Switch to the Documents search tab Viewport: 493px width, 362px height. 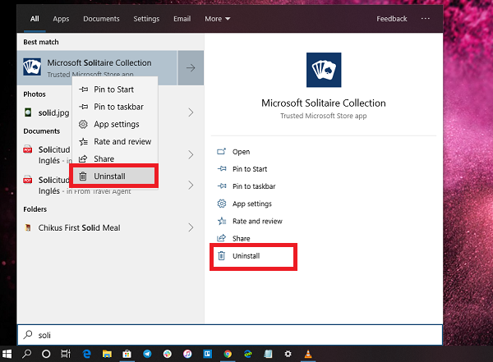tap(101, 19)
